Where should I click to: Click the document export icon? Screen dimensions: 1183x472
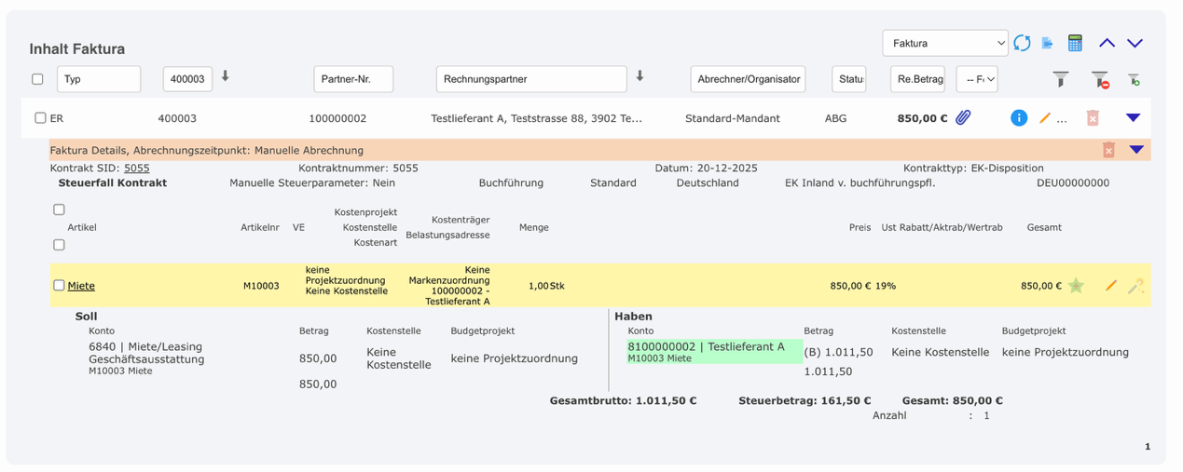[1048, 43]
